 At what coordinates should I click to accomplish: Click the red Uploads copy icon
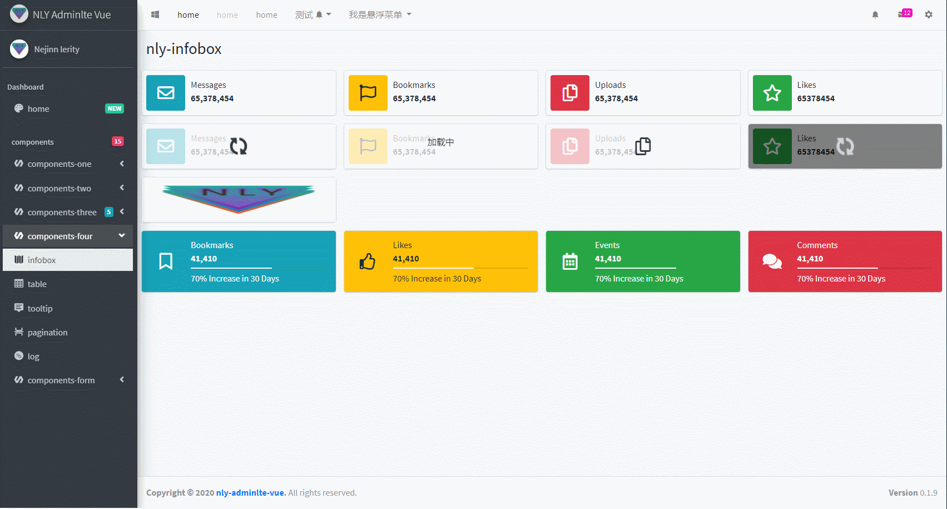(569, 93)
